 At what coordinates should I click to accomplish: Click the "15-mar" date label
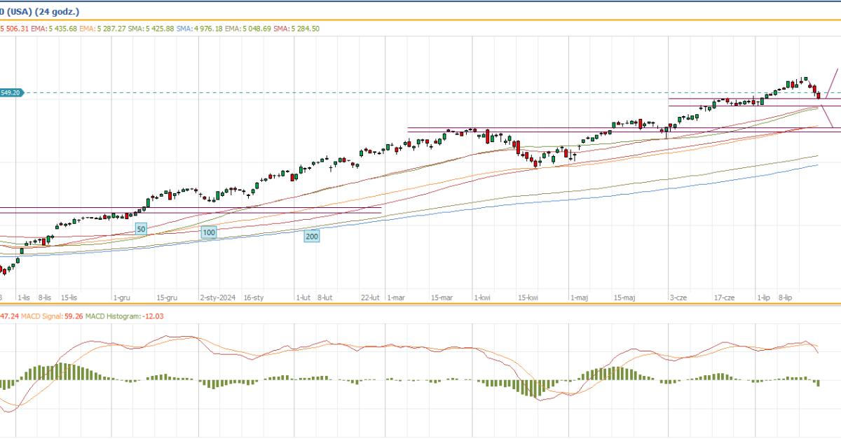tap(442, 297)
